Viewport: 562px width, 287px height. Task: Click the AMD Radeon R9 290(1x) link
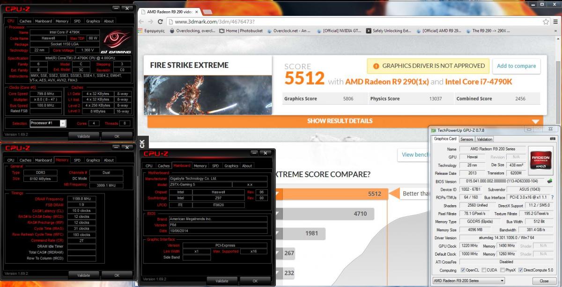coord(387,82)
